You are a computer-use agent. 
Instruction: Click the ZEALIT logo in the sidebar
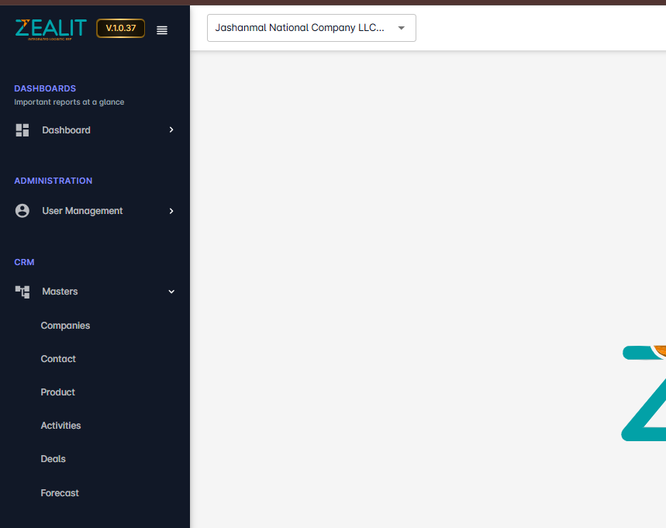pos(50,29)
